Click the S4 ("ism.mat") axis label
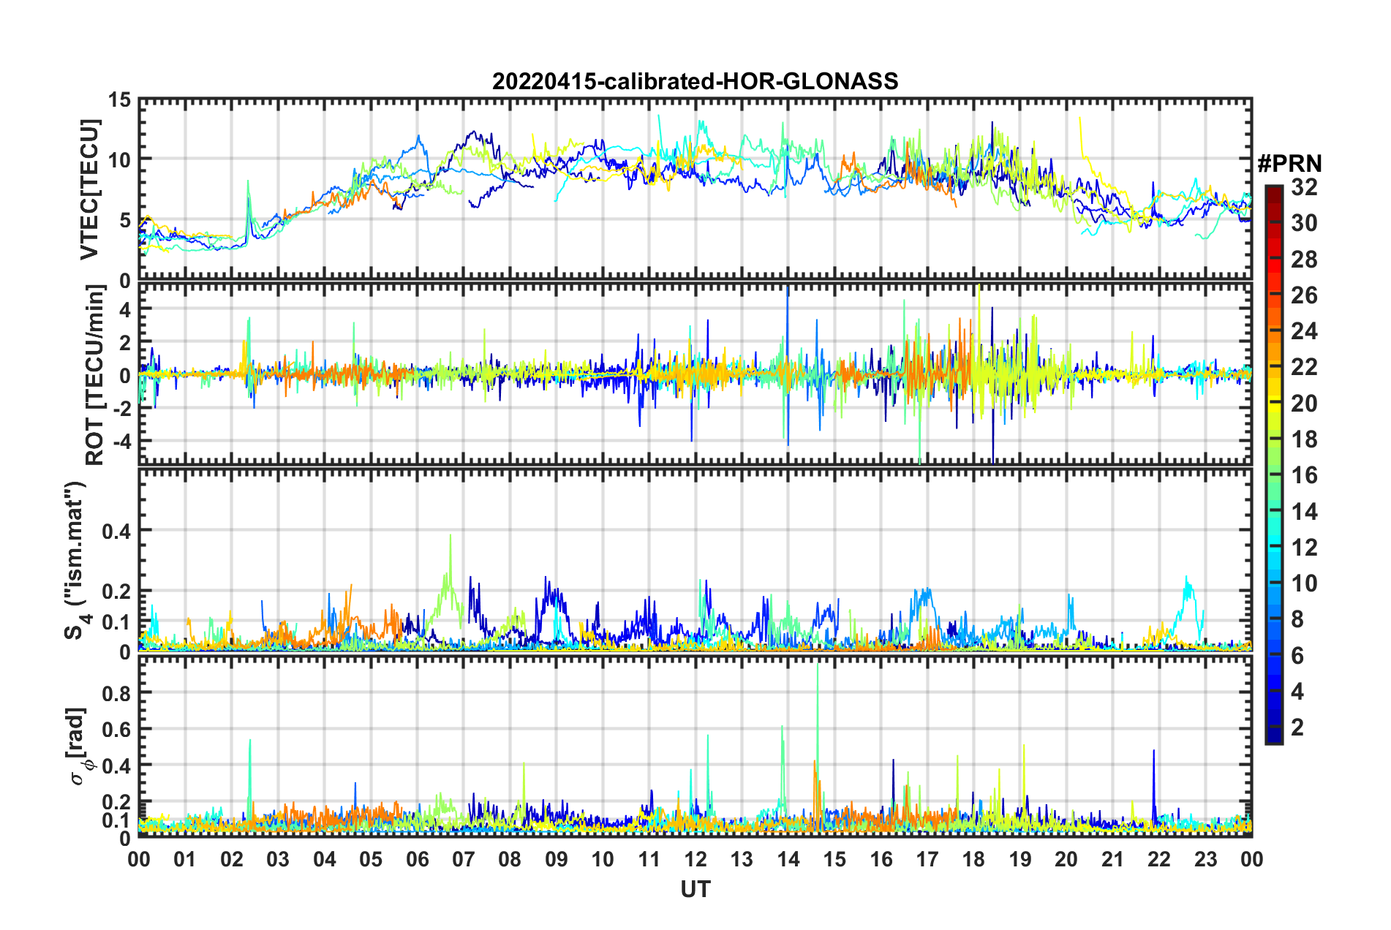This screenshot has width=1391, height=930. click(78, 560)
